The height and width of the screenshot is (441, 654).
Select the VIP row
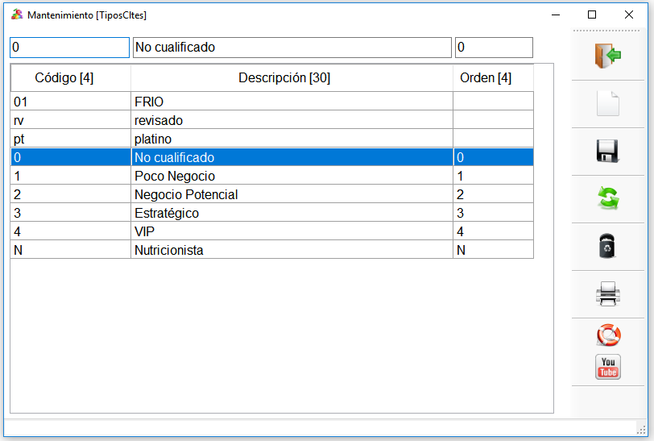click(272, 231)
